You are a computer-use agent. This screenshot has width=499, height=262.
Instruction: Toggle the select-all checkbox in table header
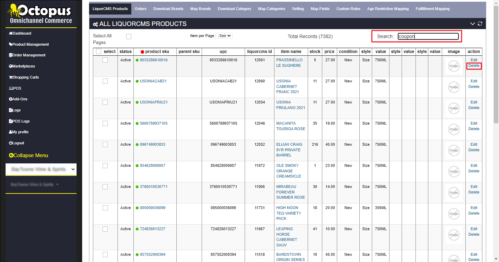click(98, 52)
